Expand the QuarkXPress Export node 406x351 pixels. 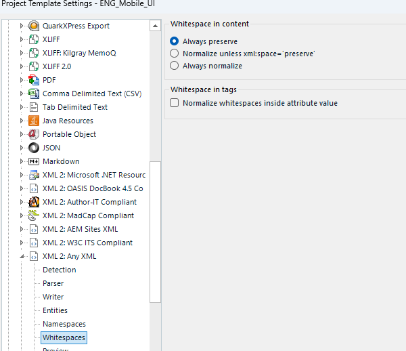coord(22,26)
